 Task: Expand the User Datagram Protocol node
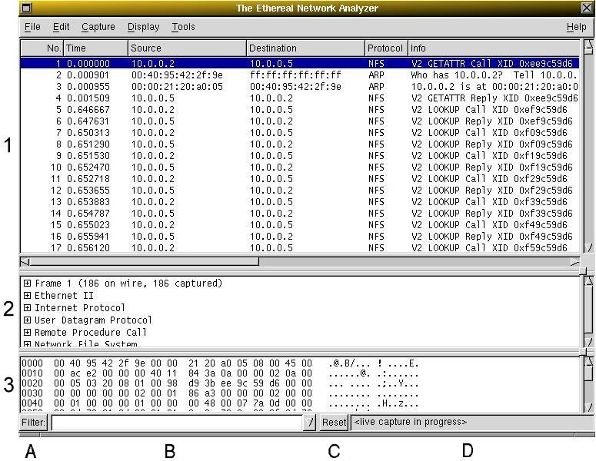pyautogui.click(x=27, y=320)
